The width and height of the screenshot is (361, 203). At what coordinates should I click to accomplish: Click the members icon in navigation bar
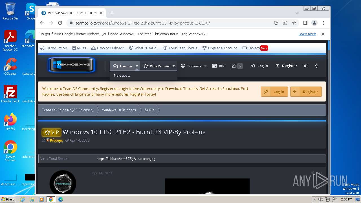234,66
